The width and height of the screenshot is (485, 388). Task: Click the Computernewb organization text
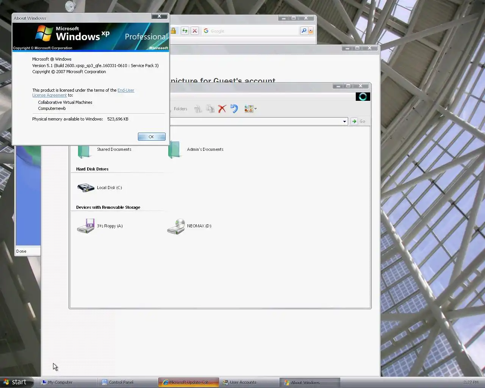(x=52, y=108)
